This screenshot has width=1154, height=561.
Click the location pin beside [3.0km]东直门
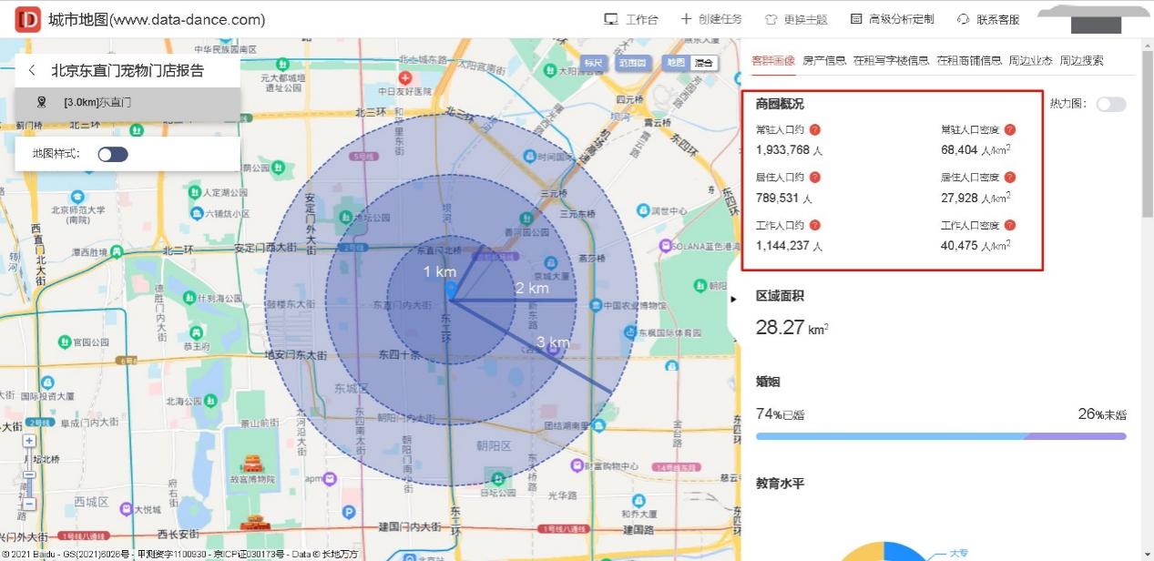[x=41, y=102]
